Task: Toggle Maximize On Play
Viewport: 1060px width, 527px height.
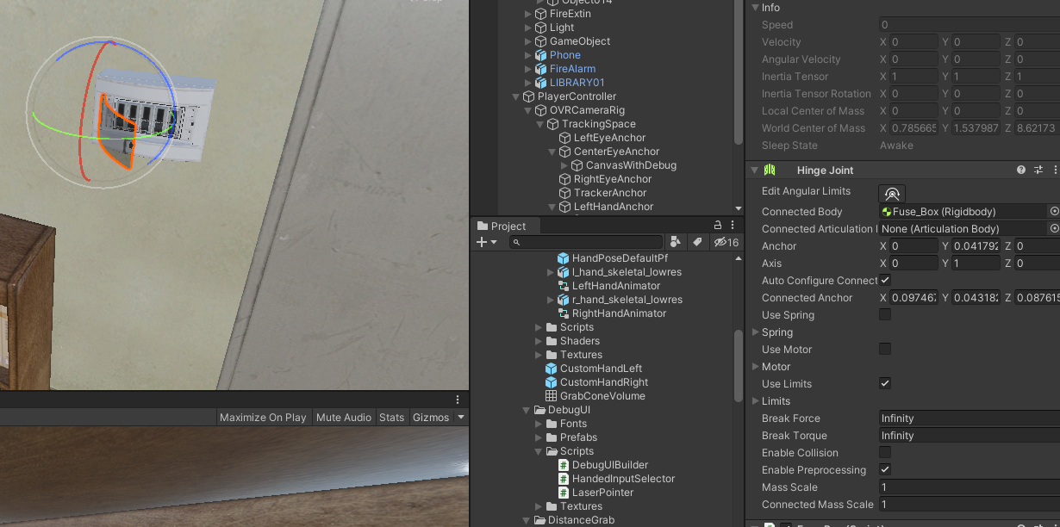Action: 263,418
